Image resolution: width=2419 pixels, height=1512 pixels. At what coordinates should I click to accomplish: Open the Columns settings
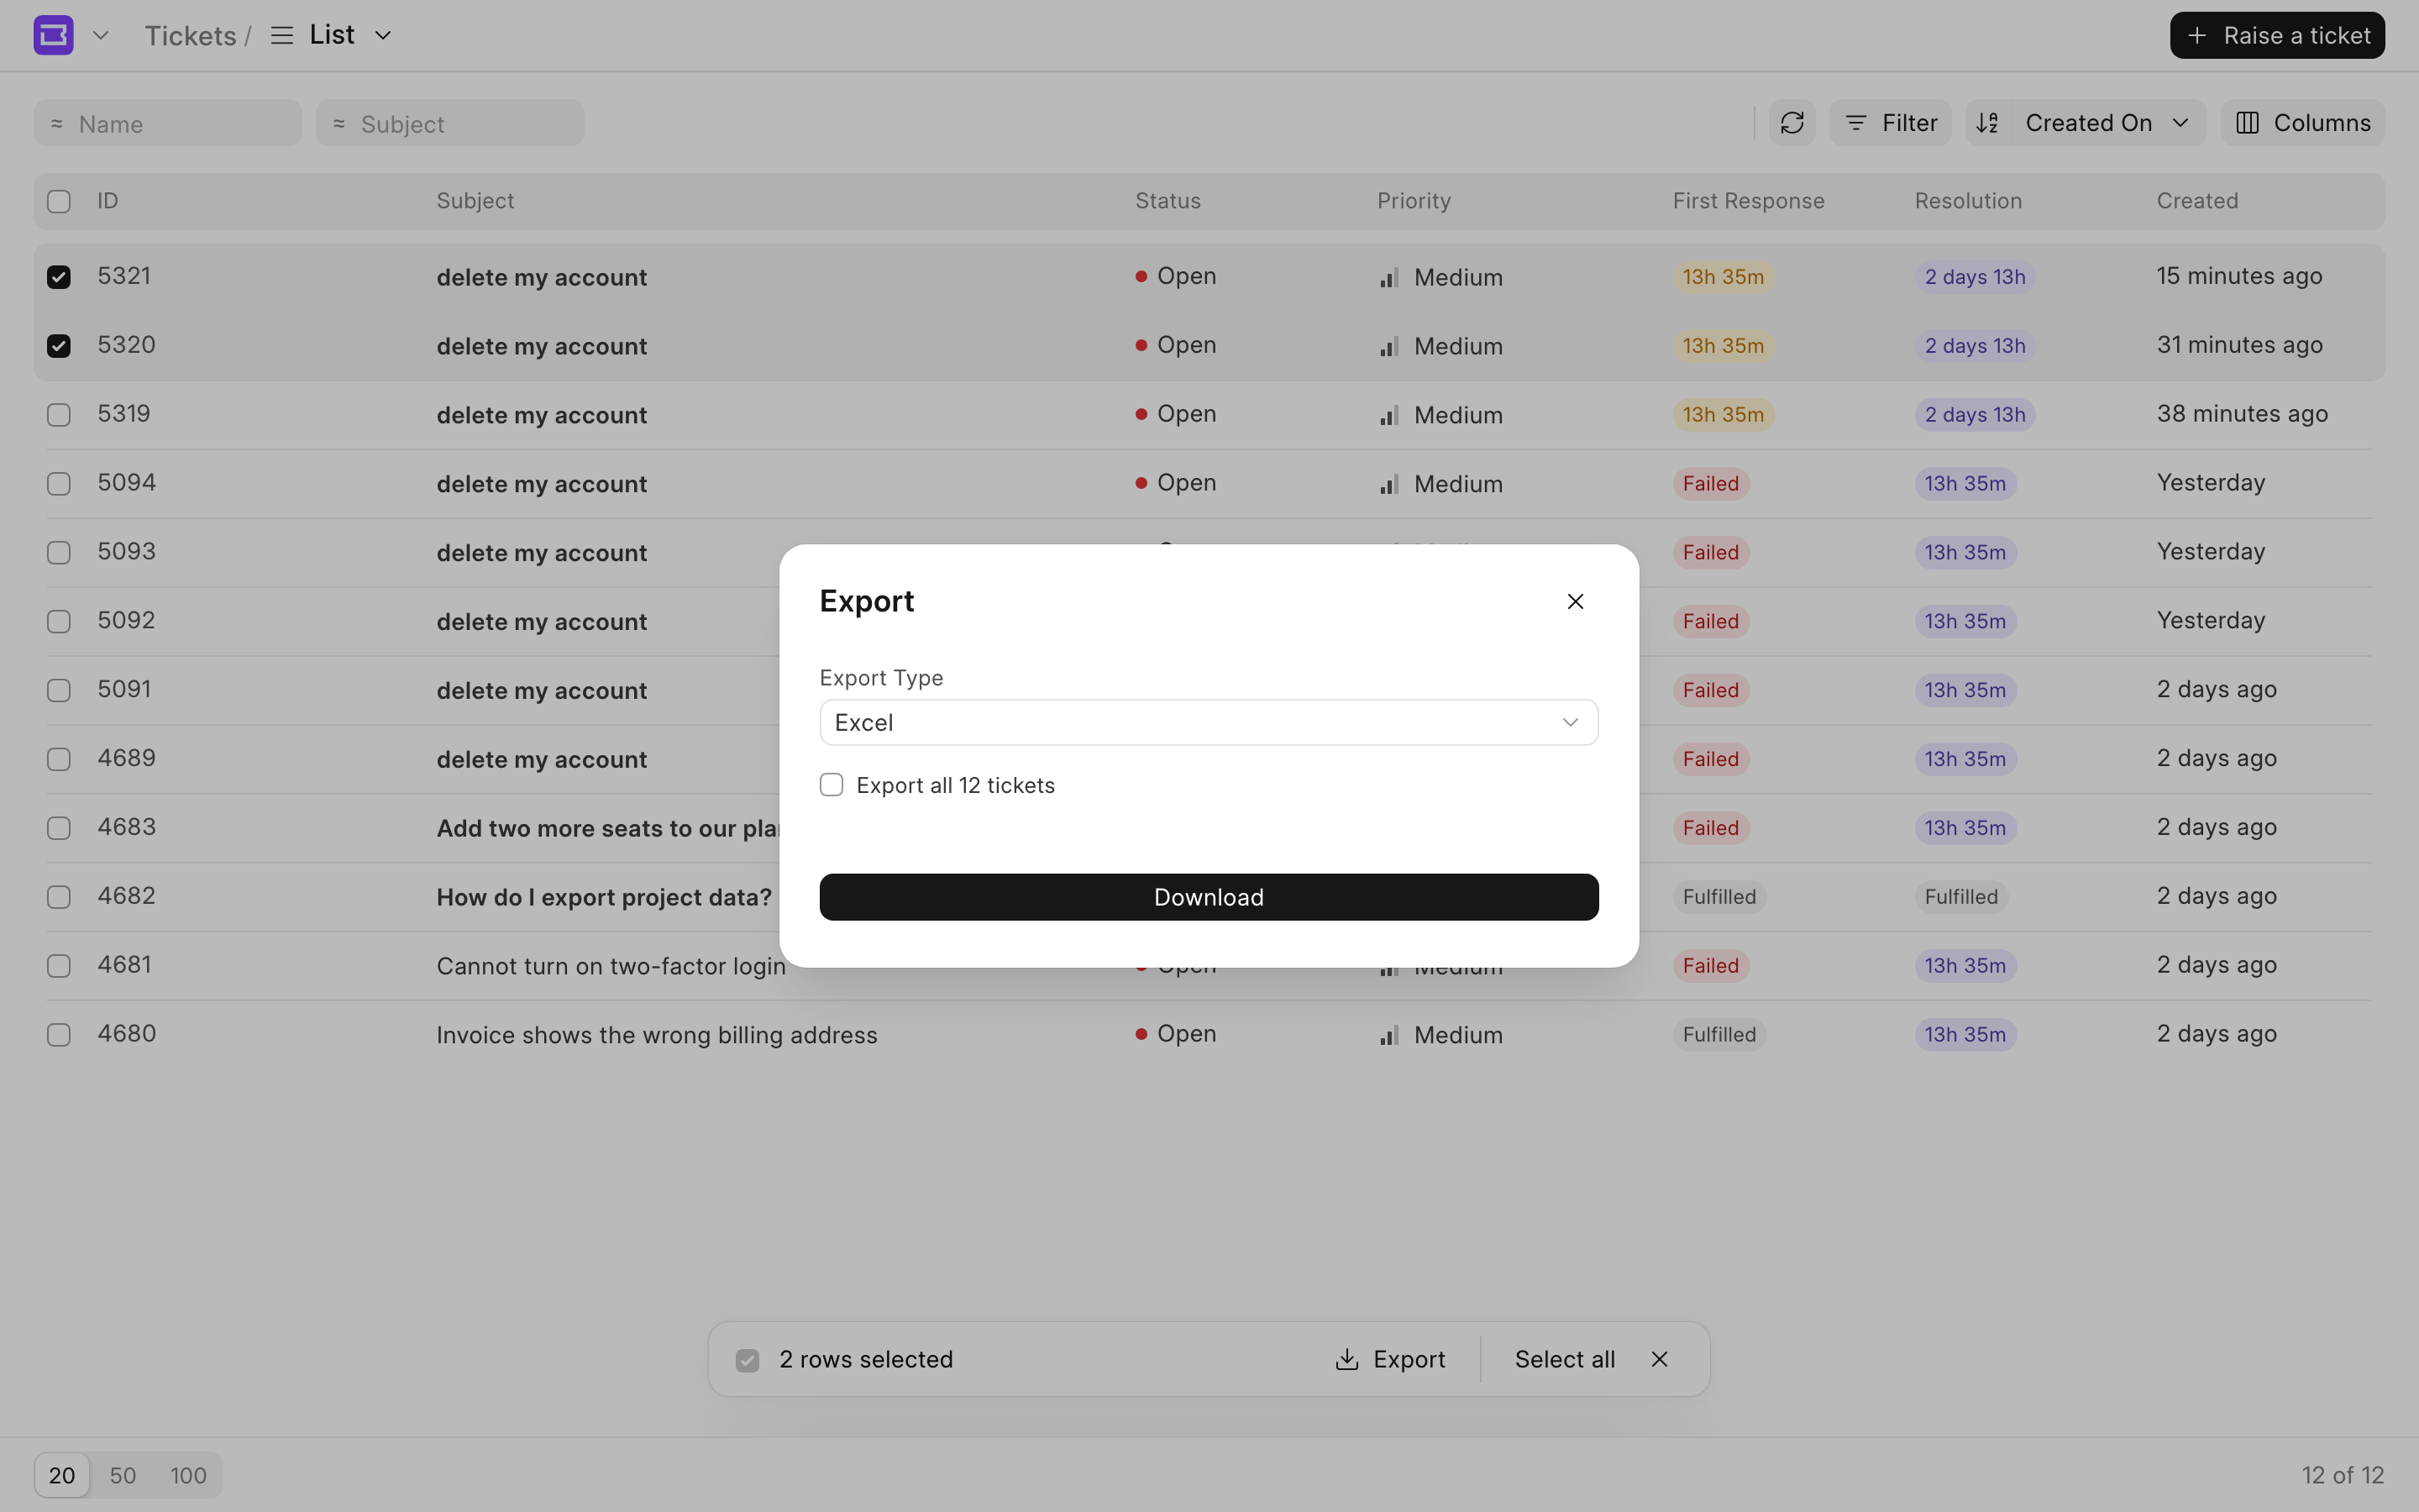coord(2302,123)
